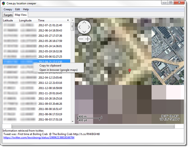Sort by the Time column header
The image size is (189, 148).
[x=54, y=21]
